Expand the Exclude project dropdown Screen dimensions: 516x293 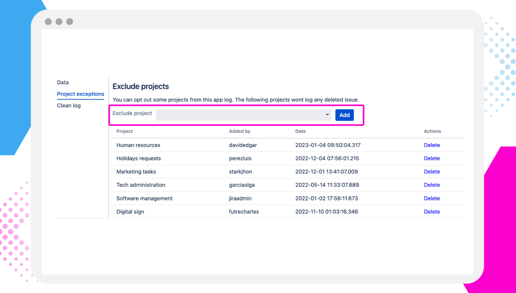[x=243, y=115]
